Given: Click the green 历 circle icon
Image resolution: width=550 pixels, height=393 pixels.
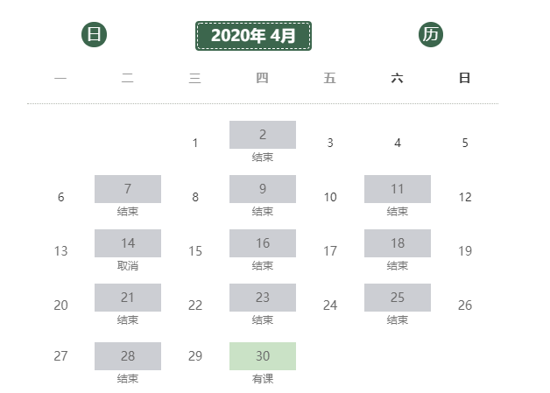Looking at the screenshot, I should click(x=431, y=34).
